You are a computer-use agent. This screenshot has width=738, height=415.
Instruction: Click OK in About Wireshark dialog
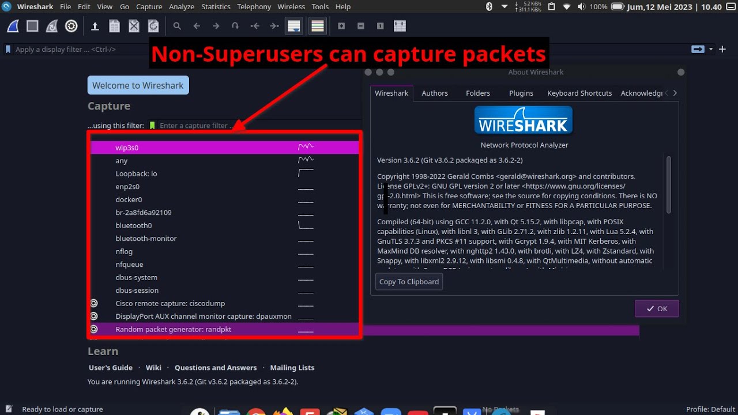(x=657, y=308)
